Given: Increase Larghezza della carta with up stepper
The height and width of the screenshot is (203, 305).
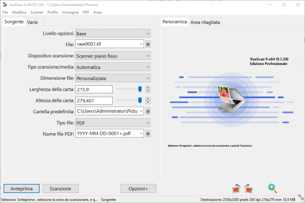Looking at the screenshot, I should tap(148, 88).
